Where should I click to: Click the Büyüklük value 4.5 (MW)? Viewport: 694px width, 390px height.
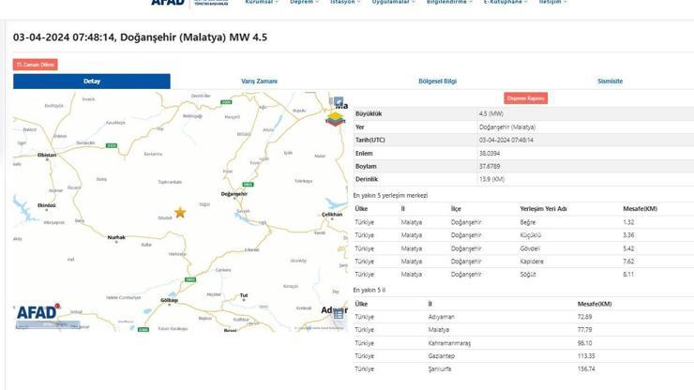490,113
